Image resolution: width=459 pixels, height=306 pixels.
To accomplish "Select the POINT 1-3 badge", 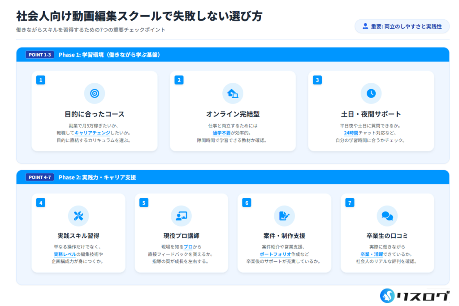I will [40, 55].
